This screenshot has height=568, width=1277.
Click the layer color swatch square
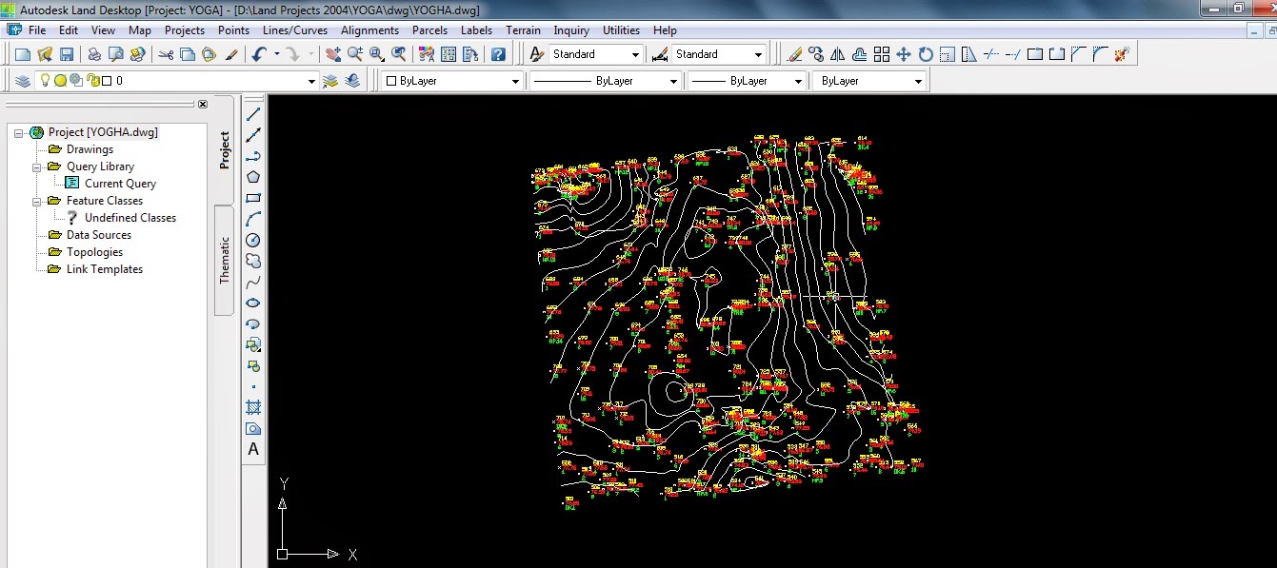click(x=105, y=80)
